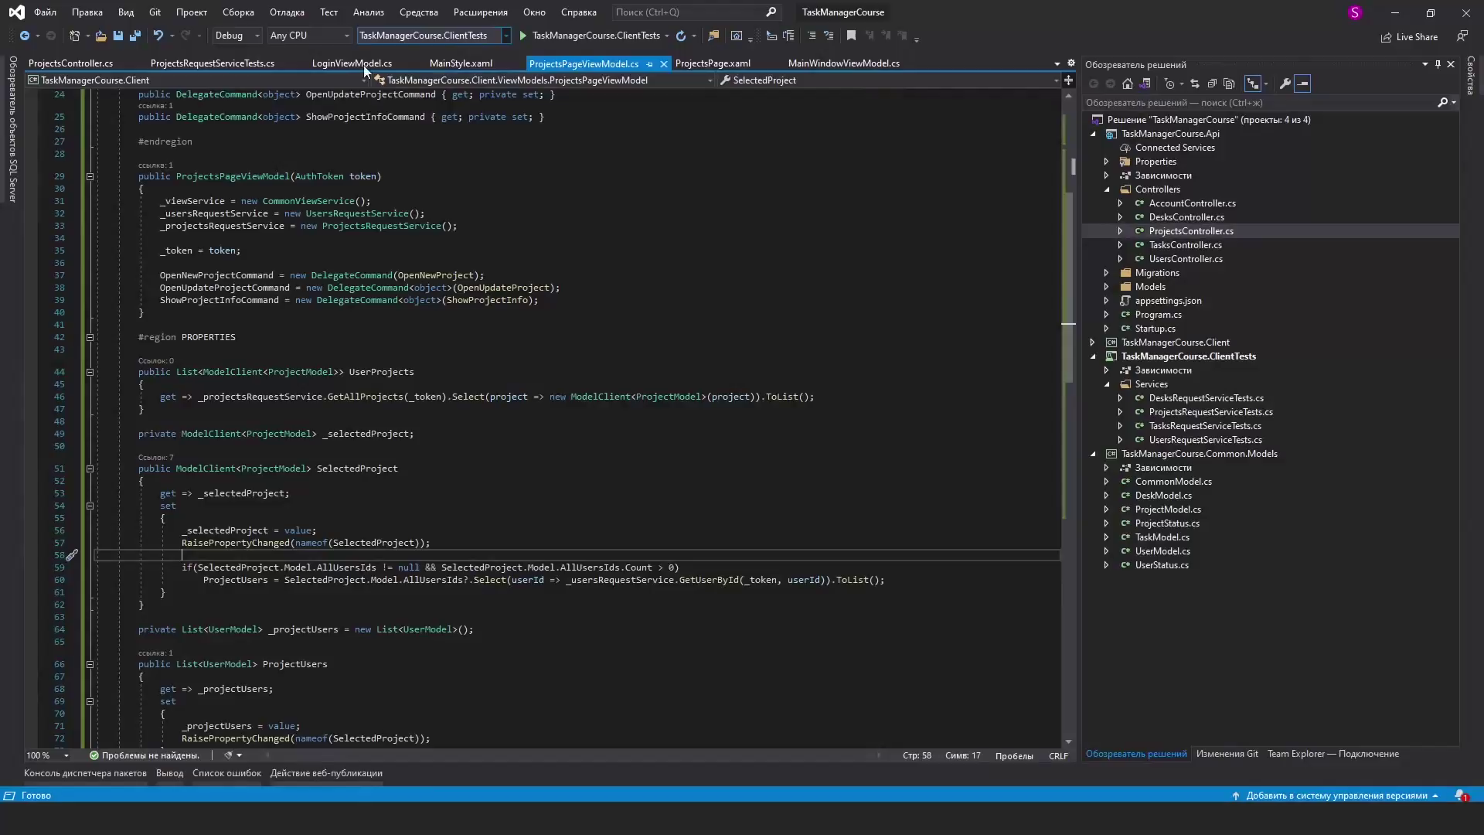The width and height of the screenshot is (1484, 835).
Task: Open the Debug configuration dropdown
Action: [x=237, y=36]
